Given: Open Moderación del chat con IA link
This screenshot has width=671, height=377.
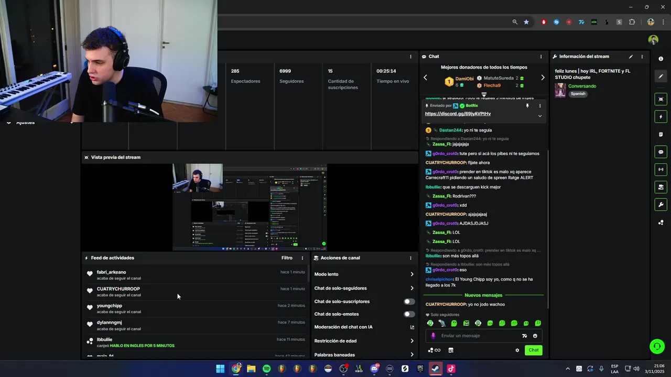Looking at the screenshot, I should coord(364,327).
